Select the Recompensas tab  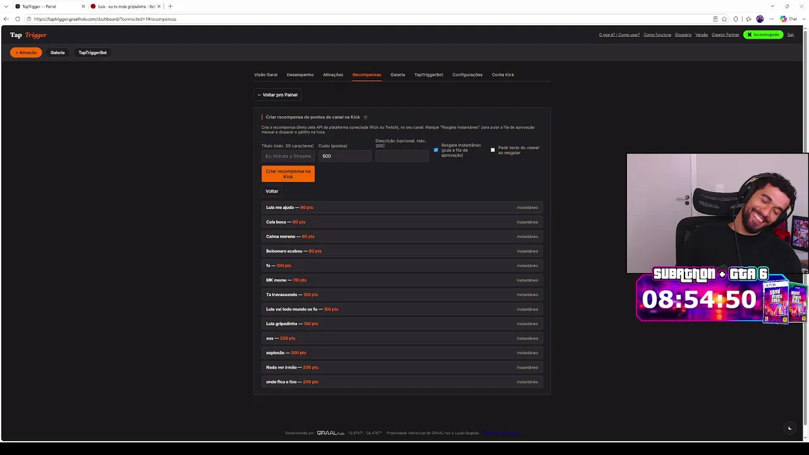(x=367, y=75)
